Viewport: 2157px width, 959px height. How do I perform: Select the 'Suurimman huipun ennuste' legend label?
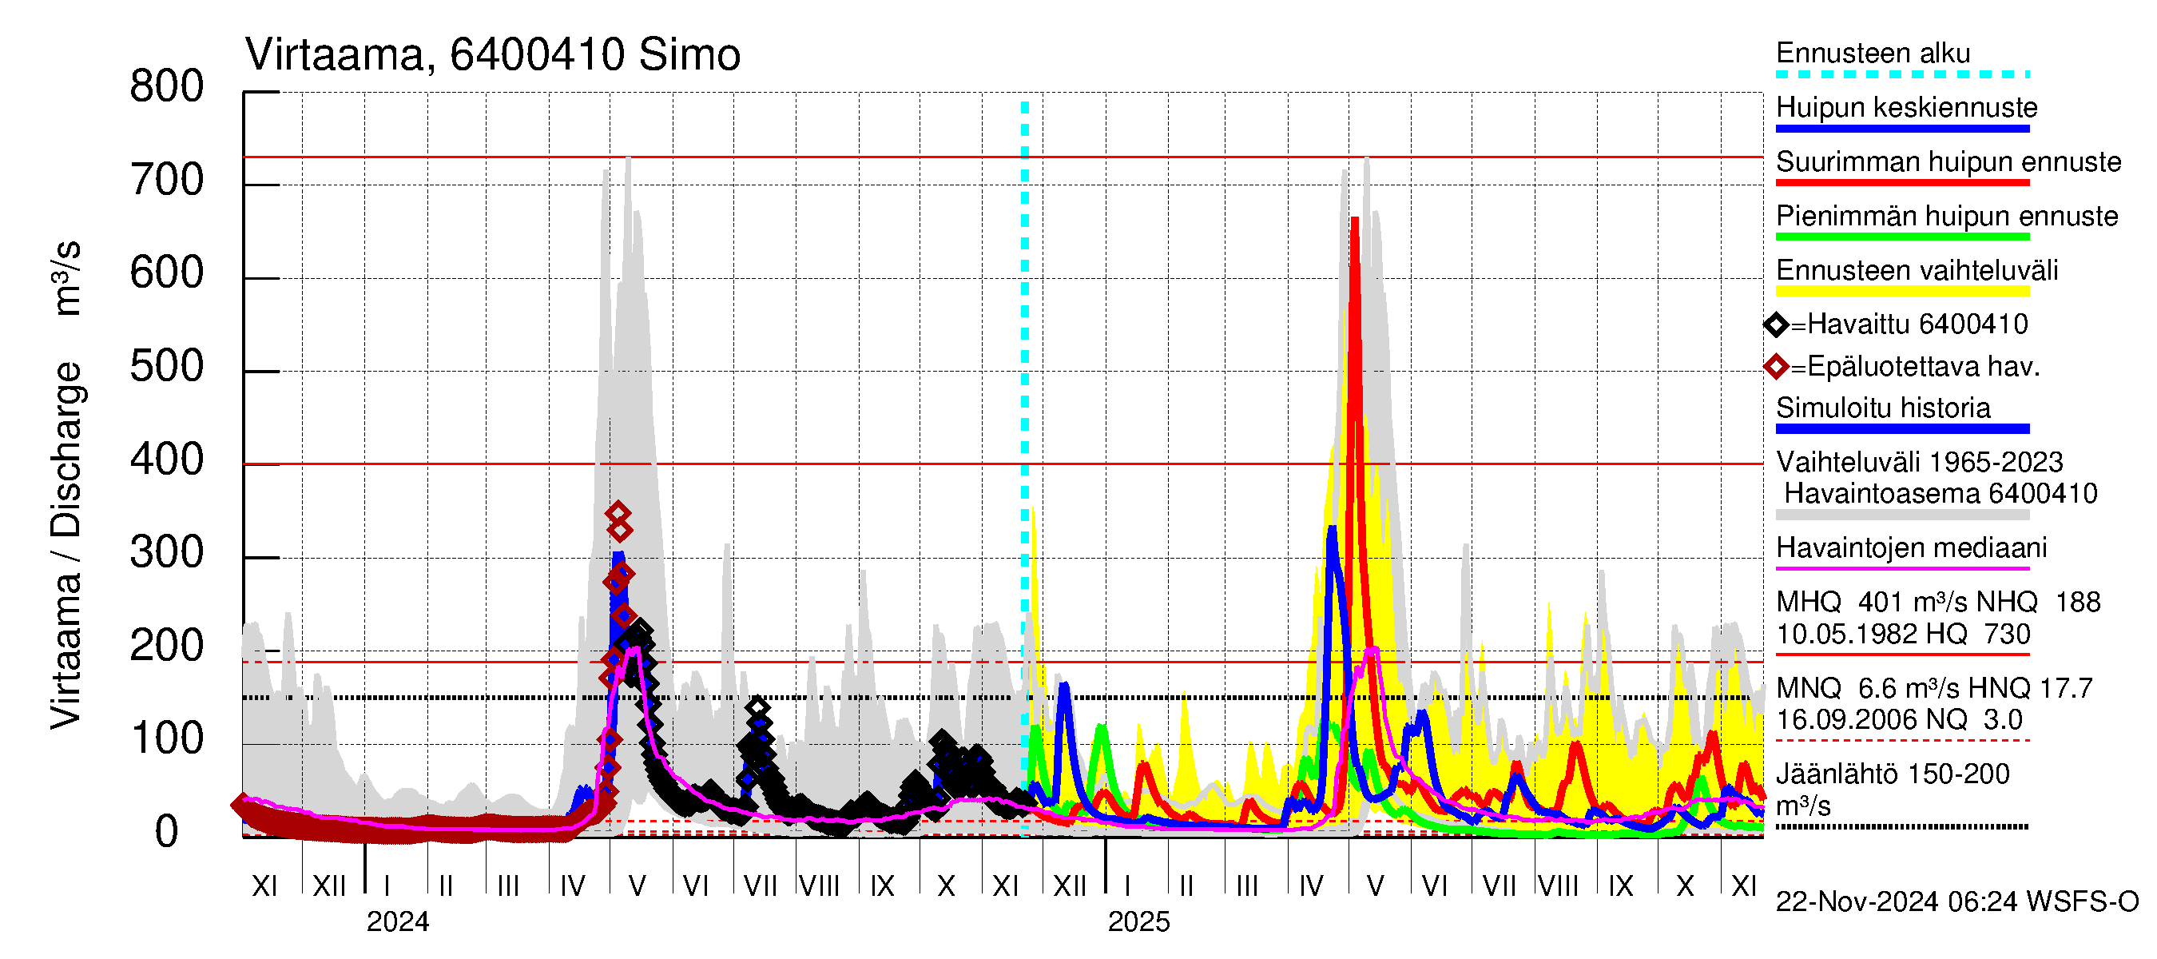[1948, 161]
